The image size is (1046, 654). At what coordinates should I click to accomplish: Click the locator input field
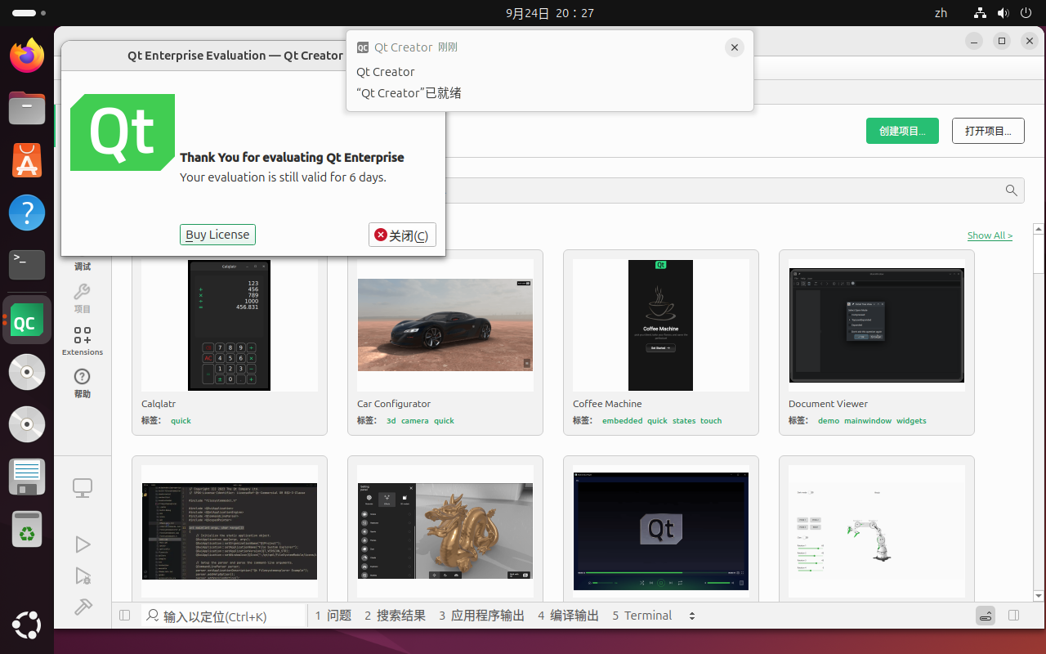223,616
